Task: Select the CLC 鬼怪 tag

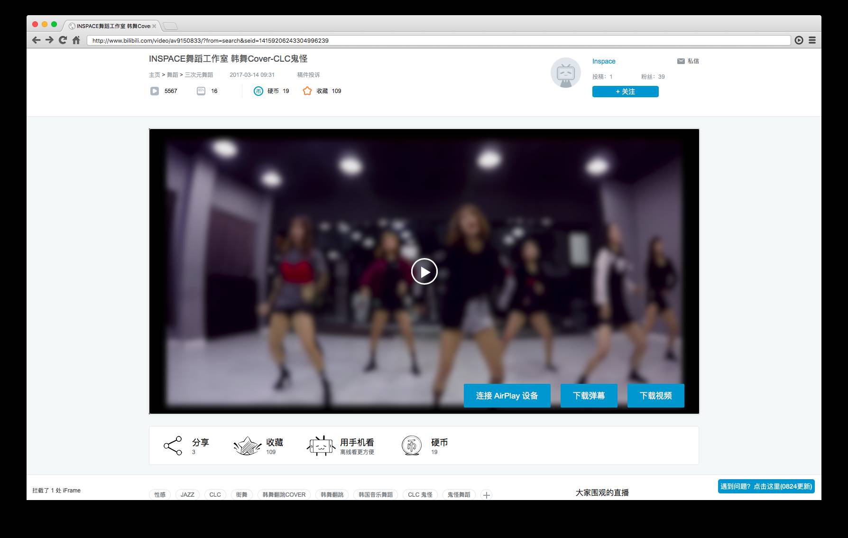Action: [420, 494]
